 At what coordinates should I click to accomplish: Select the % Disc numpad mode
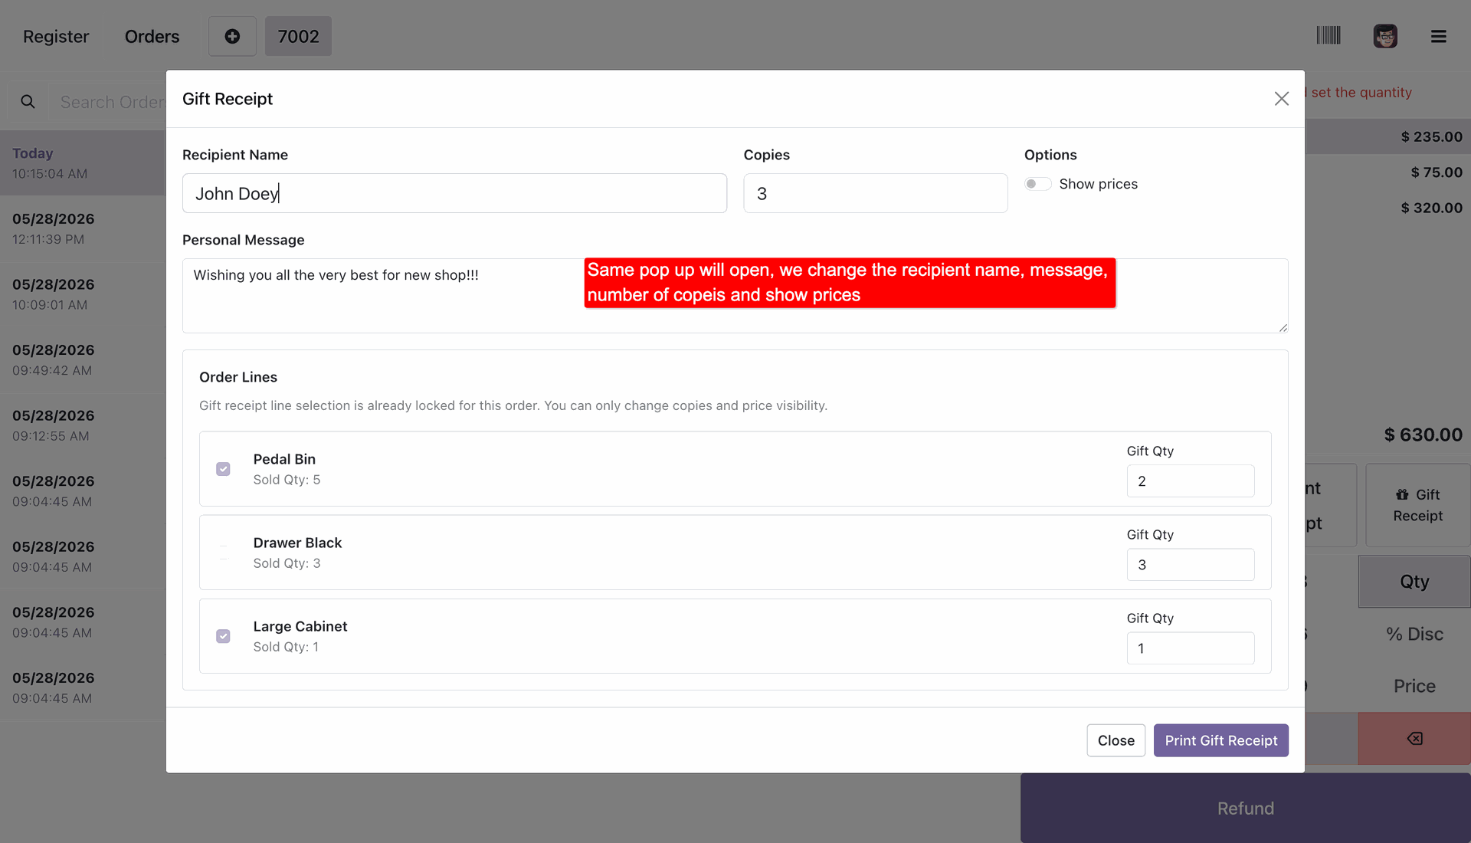(1414, 634)
